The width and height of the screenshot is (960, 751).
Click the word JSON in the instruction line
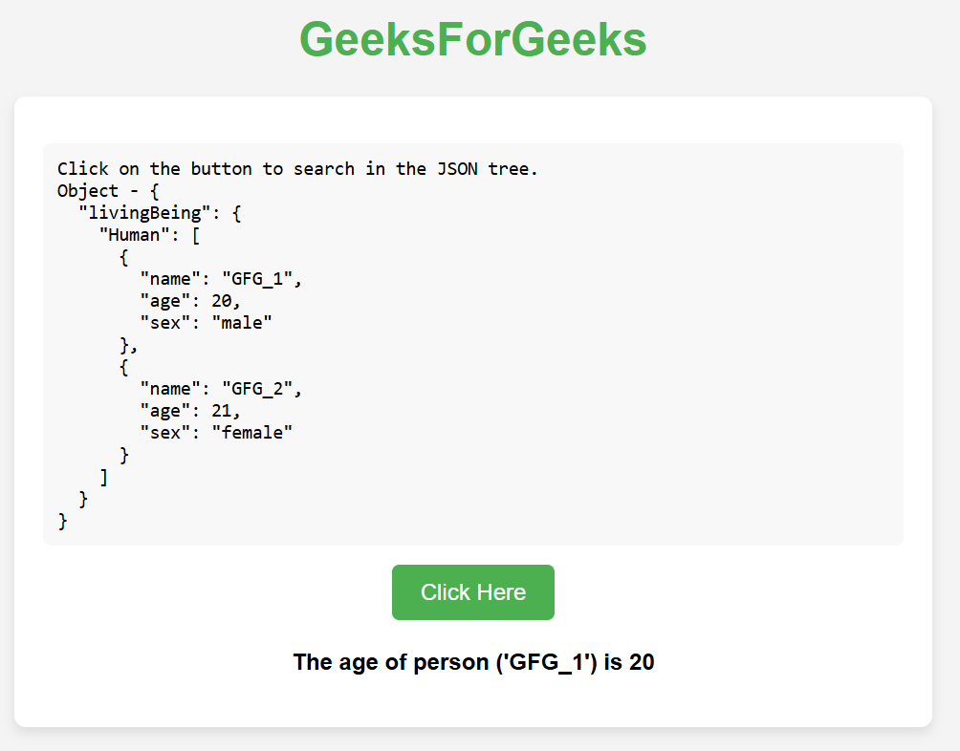tap(457, 169)
